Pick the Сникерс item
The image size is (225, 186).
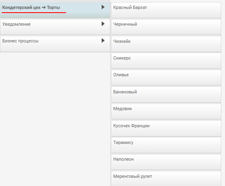click(x=166, y=61)
